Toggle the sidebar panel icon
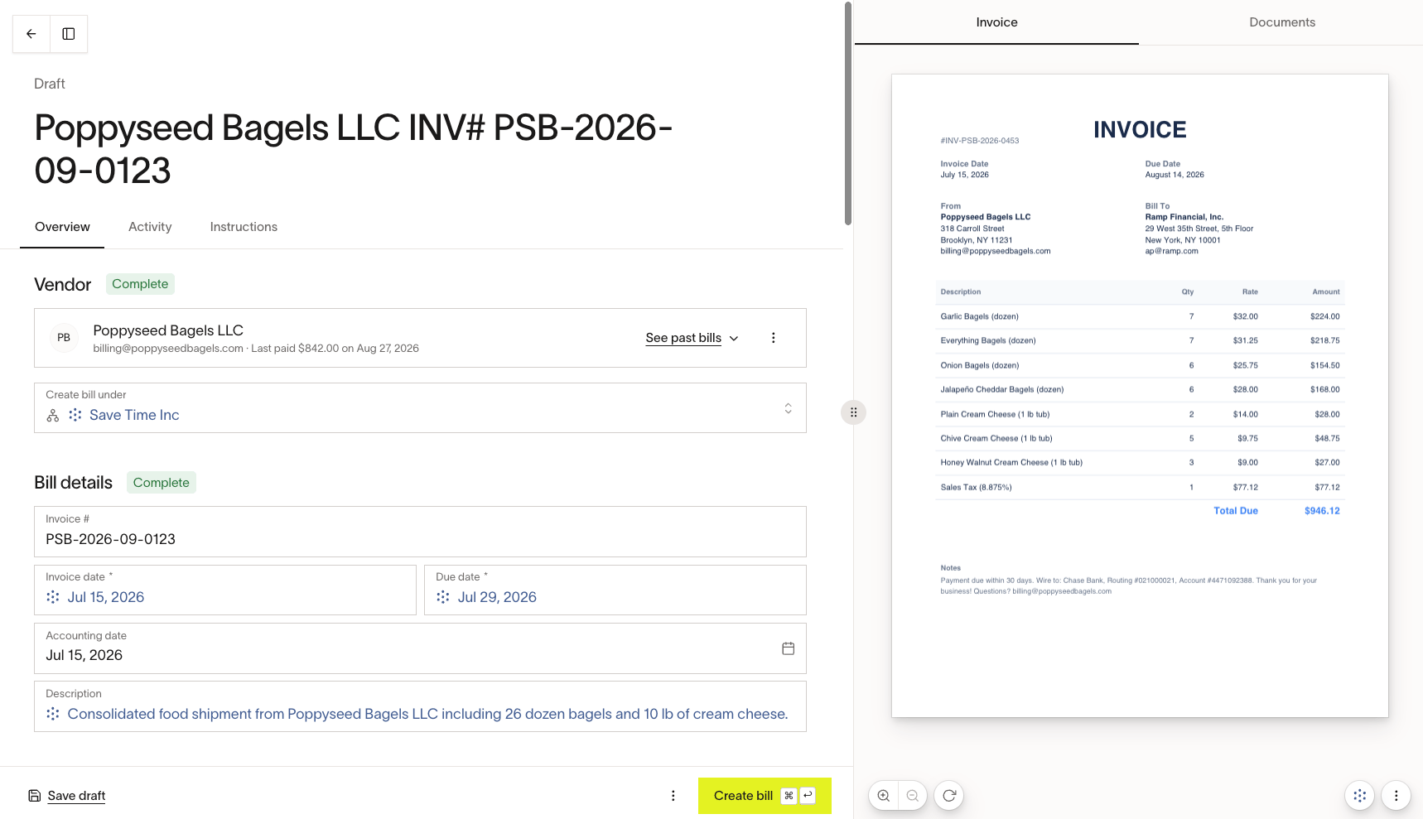 (69, 34)
